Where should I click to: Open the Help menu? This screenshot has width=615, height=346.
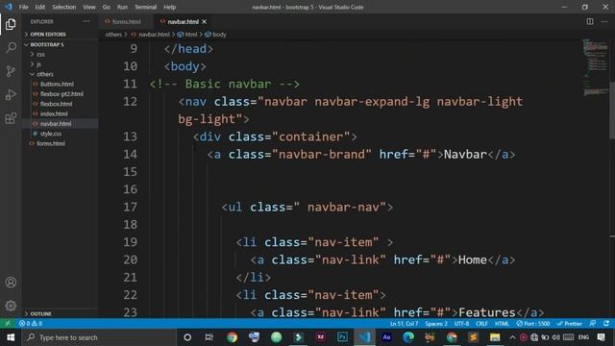click(170, 7)
